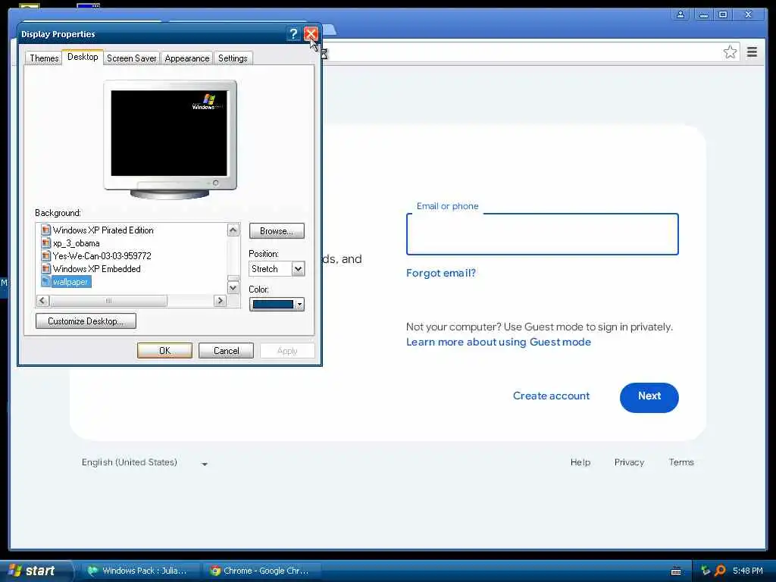776x582 pixels.
Task: Select Windows XP Embedded background
Action: point(96,269)
